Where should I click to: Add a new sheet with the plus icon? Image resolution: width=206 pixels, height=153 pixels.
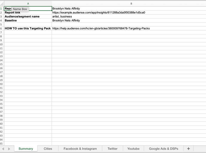click(x=188, y=149)
